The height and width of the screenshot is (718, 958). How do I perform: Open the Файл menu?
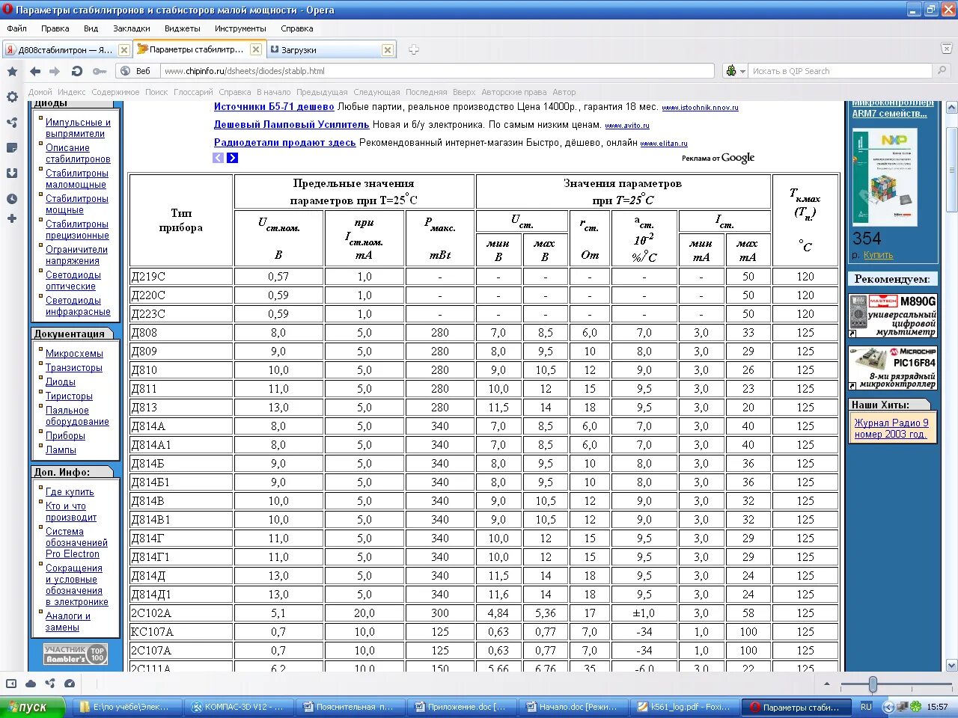coord(16,28)
